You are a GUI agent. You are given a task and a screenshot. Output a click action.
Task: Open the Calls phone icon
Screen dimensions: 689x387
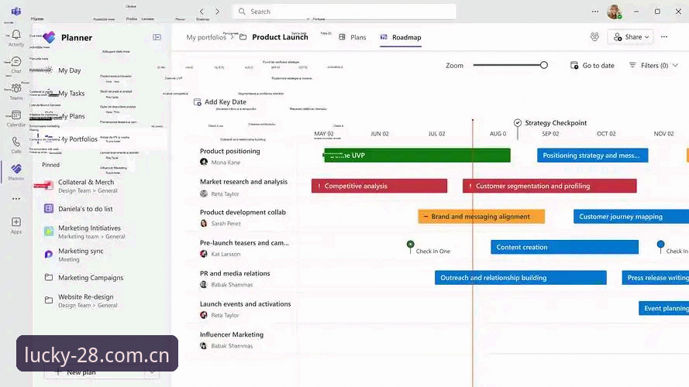(16, 142)
